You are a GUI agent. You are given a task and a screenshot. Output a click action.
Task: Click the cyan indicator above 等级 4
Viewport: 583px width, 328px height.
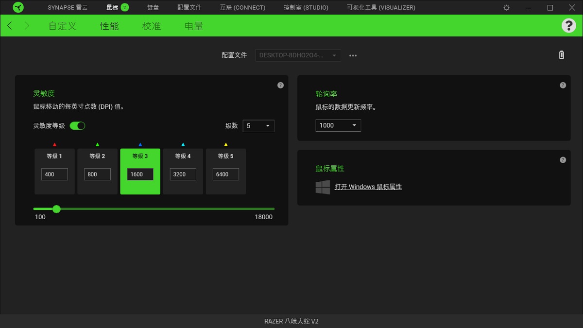pyautogui.click(x=183, y=144)
